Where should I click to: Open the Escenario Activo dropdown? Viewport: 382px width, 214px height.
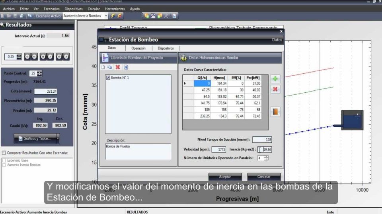tap(106, 16)
